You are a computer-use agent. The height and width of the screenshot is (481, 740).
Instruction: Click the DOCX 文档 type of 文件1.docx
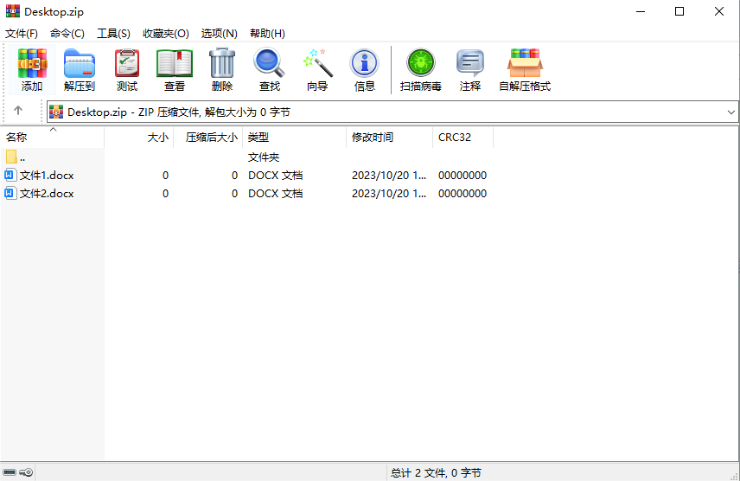276,176
